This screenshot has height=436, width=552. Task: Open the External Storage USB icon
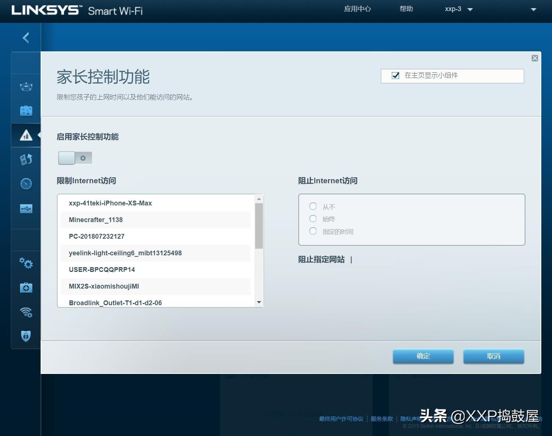click(26, 209)
